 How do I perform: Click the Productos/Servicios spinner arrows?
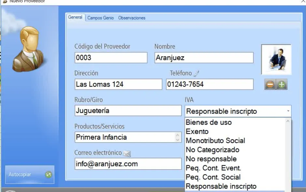[x=177, y=137]
